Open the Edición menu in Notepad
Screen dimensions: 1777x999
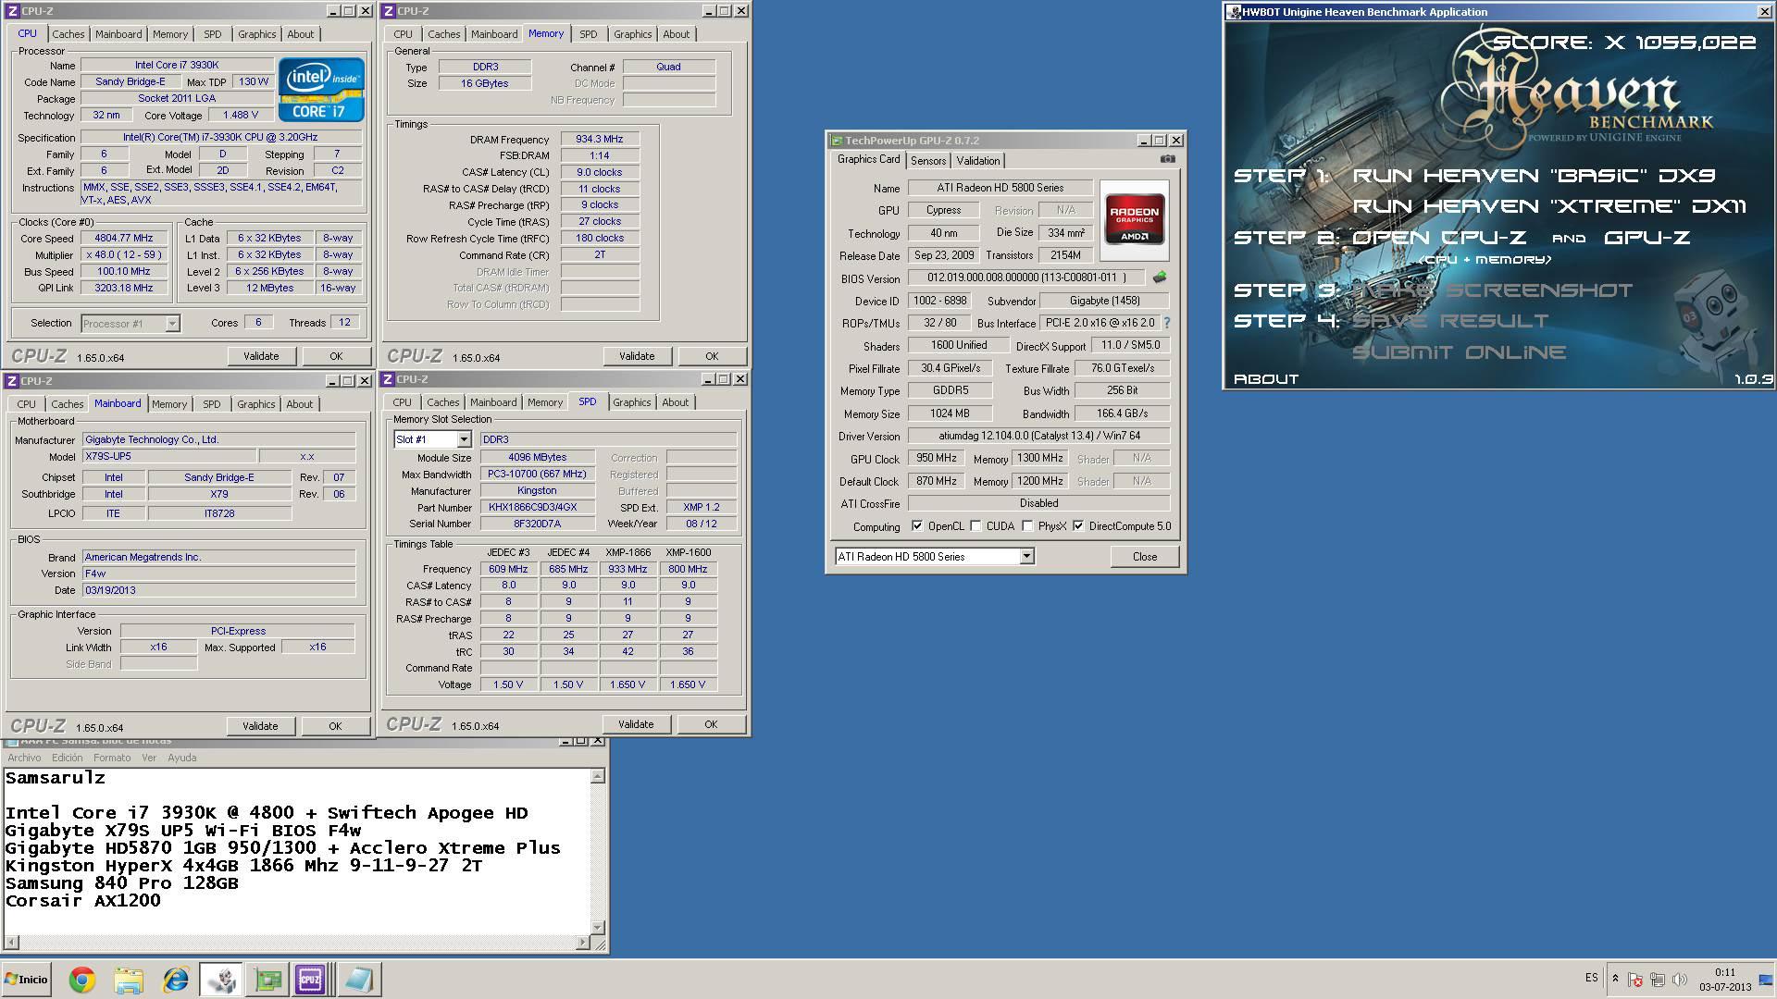pyautogui.click(x=67, y=758)
